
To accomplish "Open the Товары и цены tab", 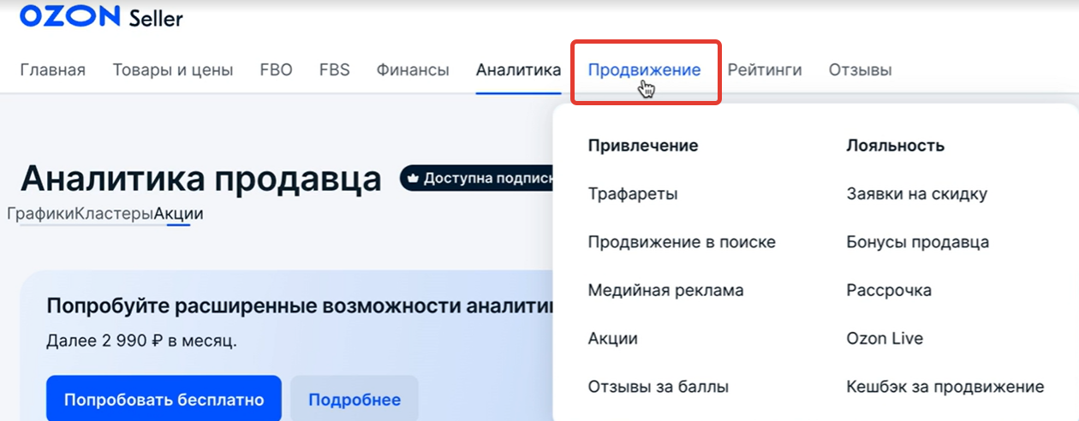I will [173, 70].
